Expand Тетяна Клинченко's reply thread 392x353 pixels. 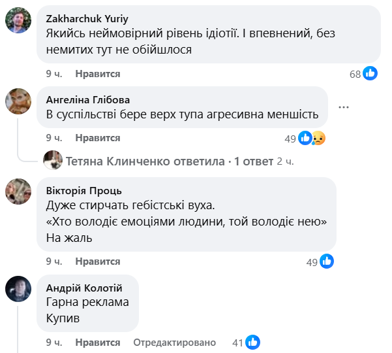click(x=147, y=161)
